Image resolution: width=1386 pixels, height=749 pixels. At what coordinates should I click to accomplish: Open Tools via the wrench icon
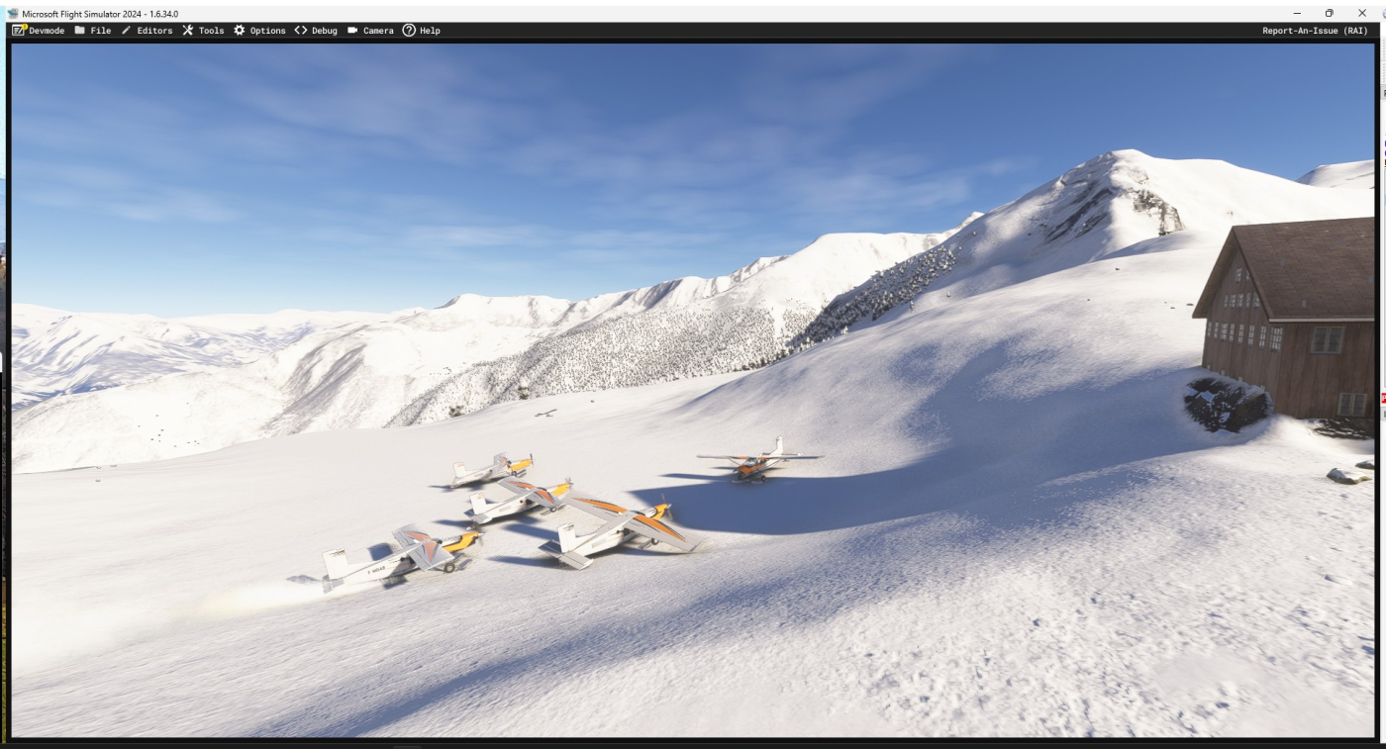188,31
